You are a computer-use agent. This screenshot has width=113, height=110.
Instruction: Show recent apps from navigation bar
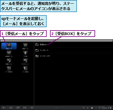tap(18, 108)
